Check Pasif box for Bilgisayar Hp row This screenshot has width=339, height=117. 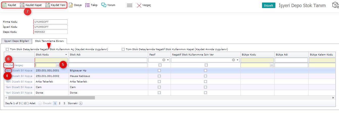coord(159,71)
